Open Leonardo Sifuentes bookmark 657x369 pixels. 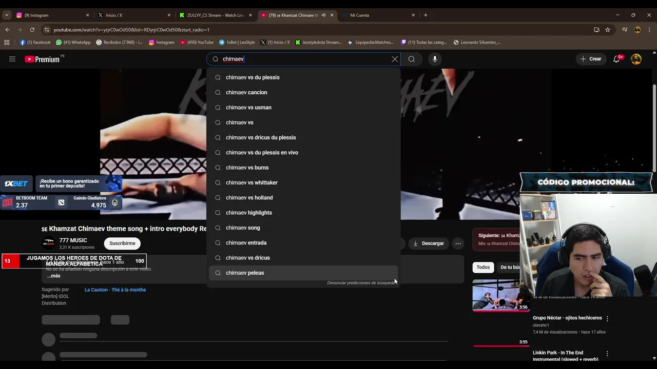pyautogui.click(x=476, y=43)
